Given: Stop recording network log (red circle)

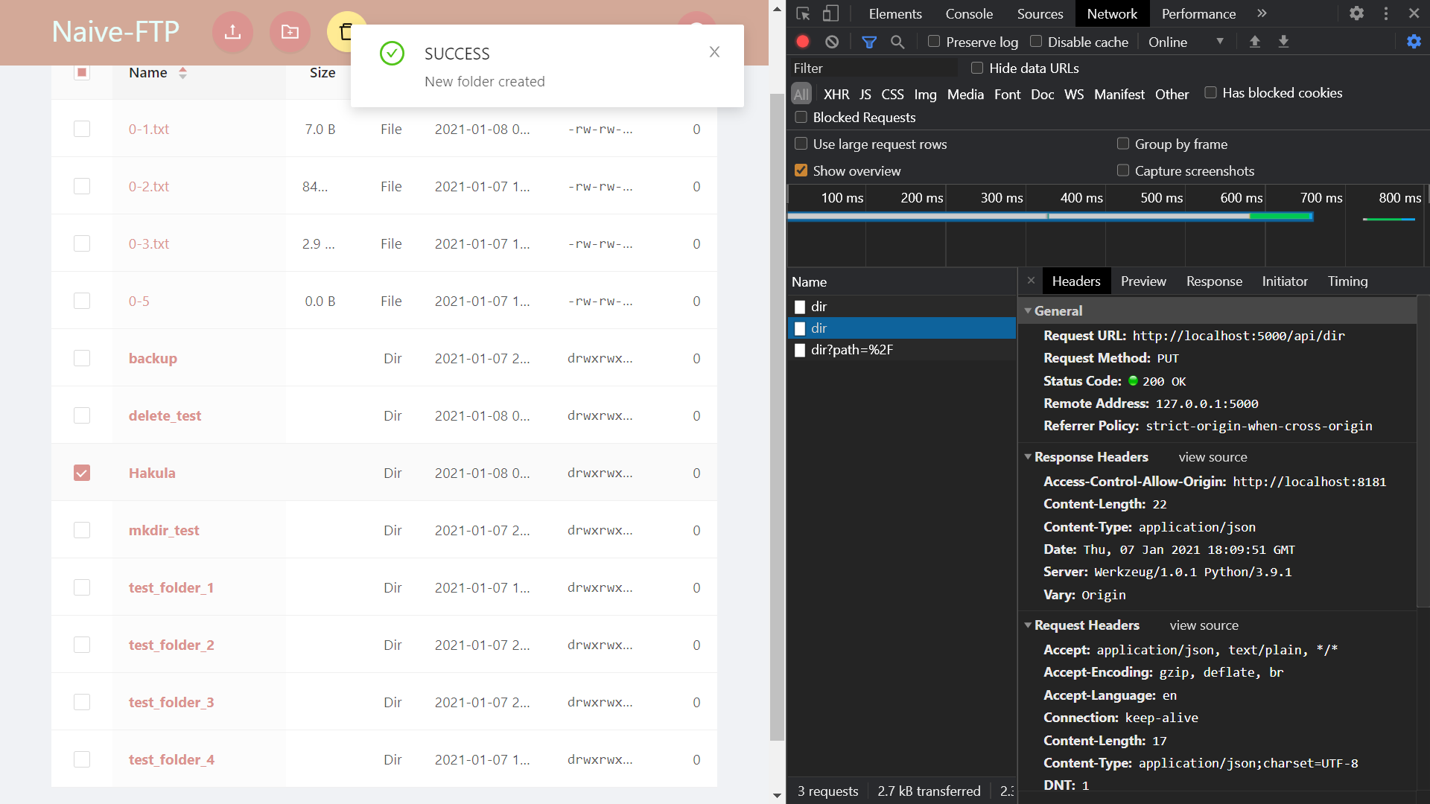Looking at the screenshot, I should [x=803, y=42].
